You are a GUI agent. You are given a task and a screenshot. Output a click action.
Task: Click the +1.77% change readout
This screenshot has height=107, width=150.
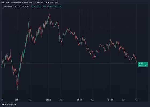point(58,6)
